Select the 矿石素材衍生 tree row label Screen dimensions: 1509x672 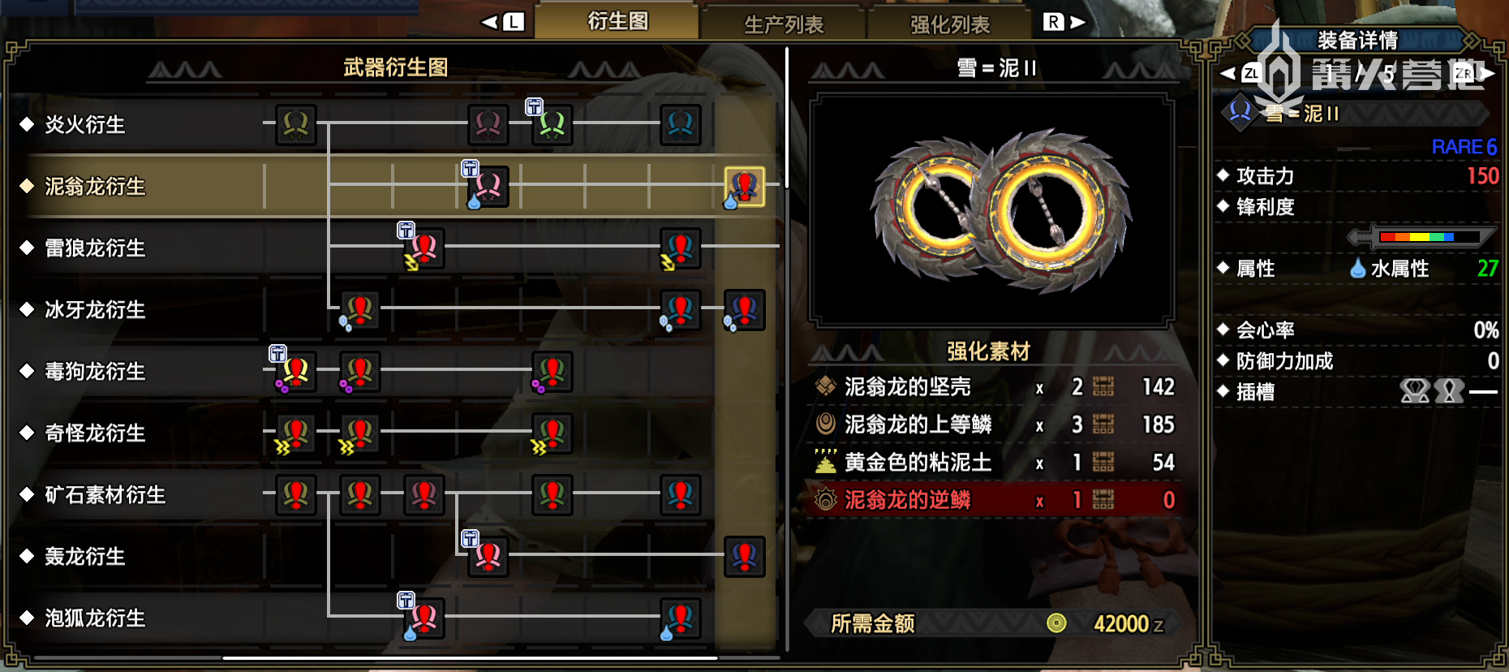105,495
